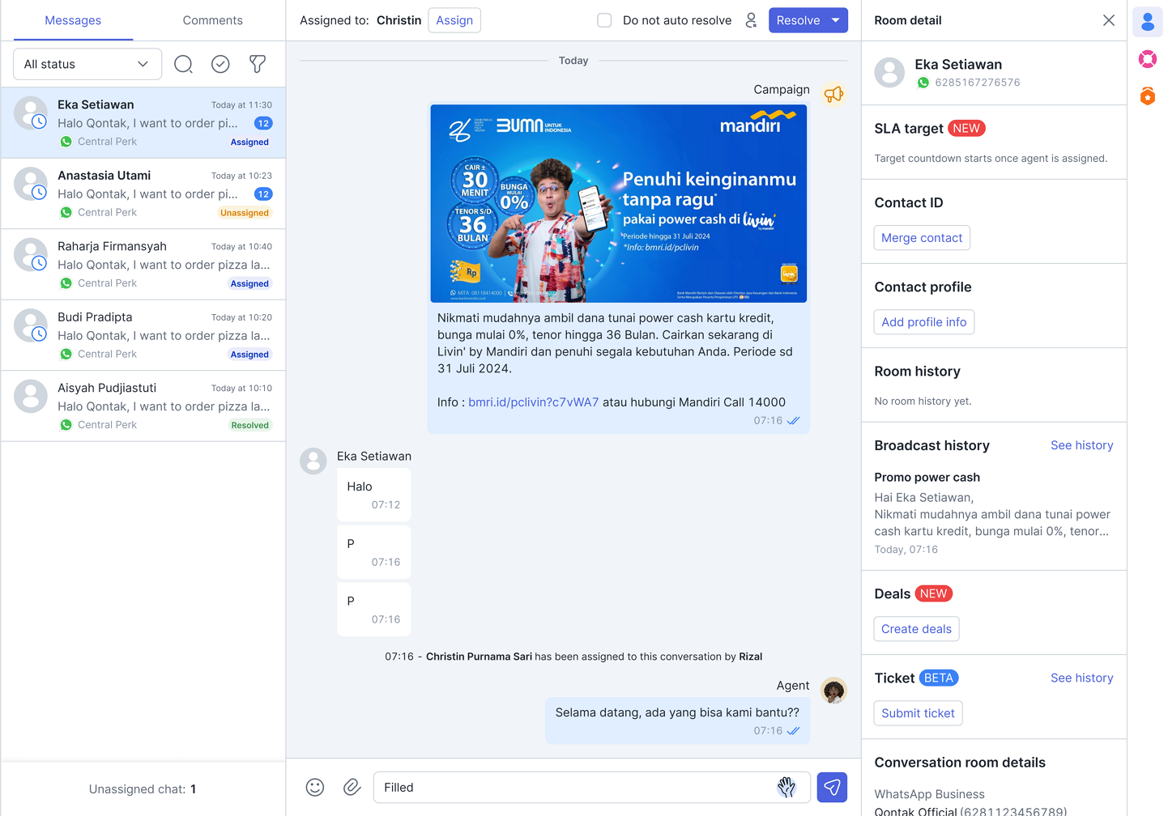Image resolution: width=1168 pixels, height=816 pixels.
Task: Open the filter funnel icon
Action: [258, 64]
